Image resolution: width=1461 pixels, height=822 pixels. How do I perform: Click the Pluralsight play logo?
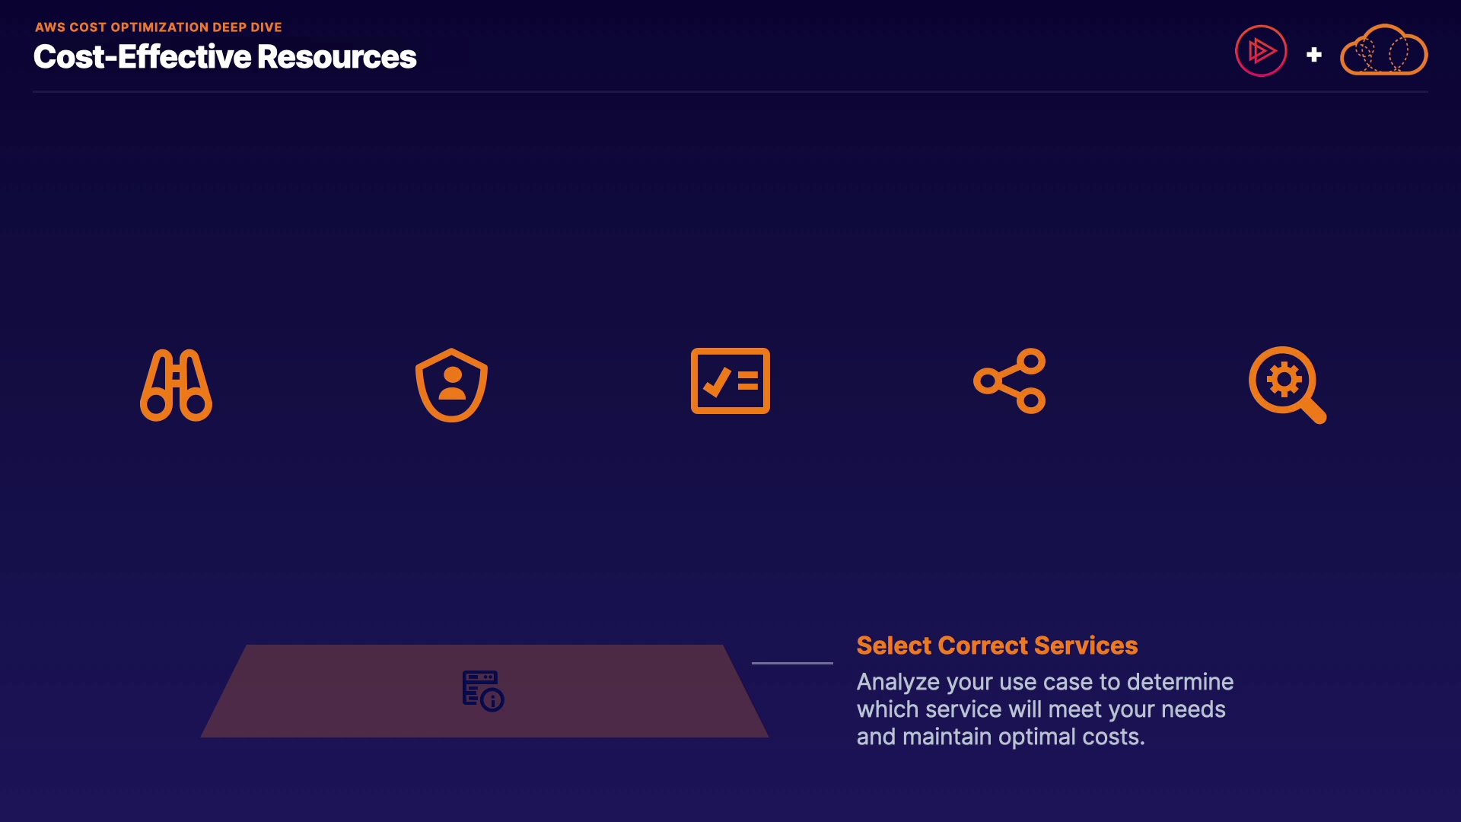[x=1261, y=51]
